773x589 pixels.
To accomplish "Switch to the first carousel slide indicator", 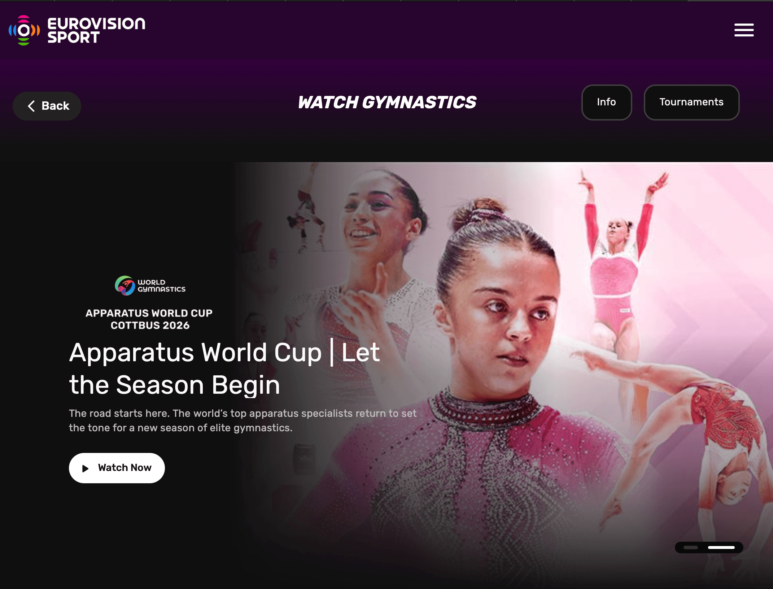I will 690,547.
